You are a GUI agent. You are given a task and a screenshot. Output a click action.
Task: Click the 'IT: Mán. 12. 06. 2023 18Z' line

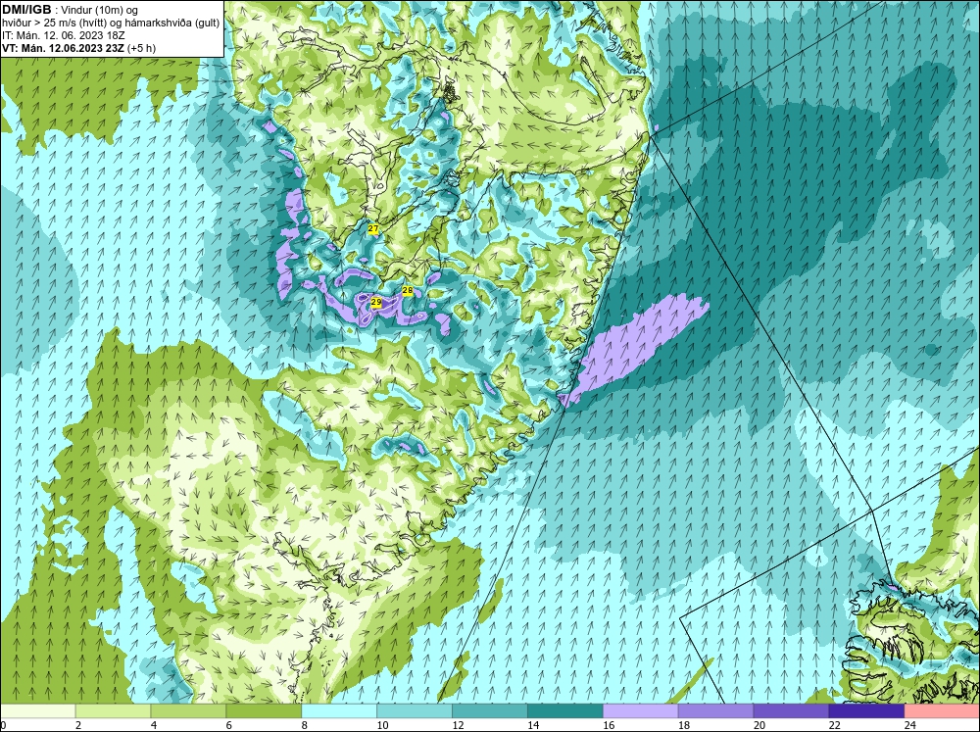[63, 35]
